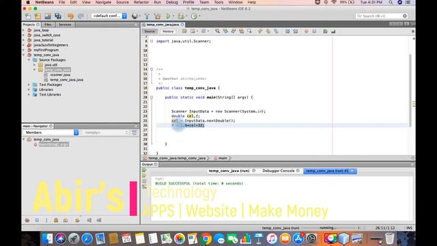Viewport: 437px width, 246px height.
Task: Switch to the Services tab
Action: (65, 25)
